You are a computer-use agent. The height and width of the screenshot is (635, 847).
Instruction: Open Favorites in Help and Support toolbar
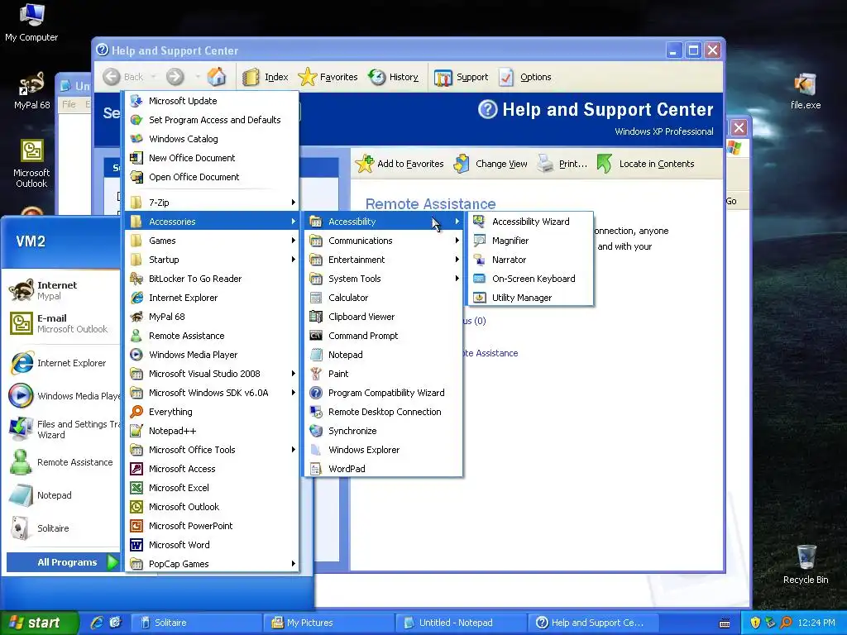click(x=328, y=77)
